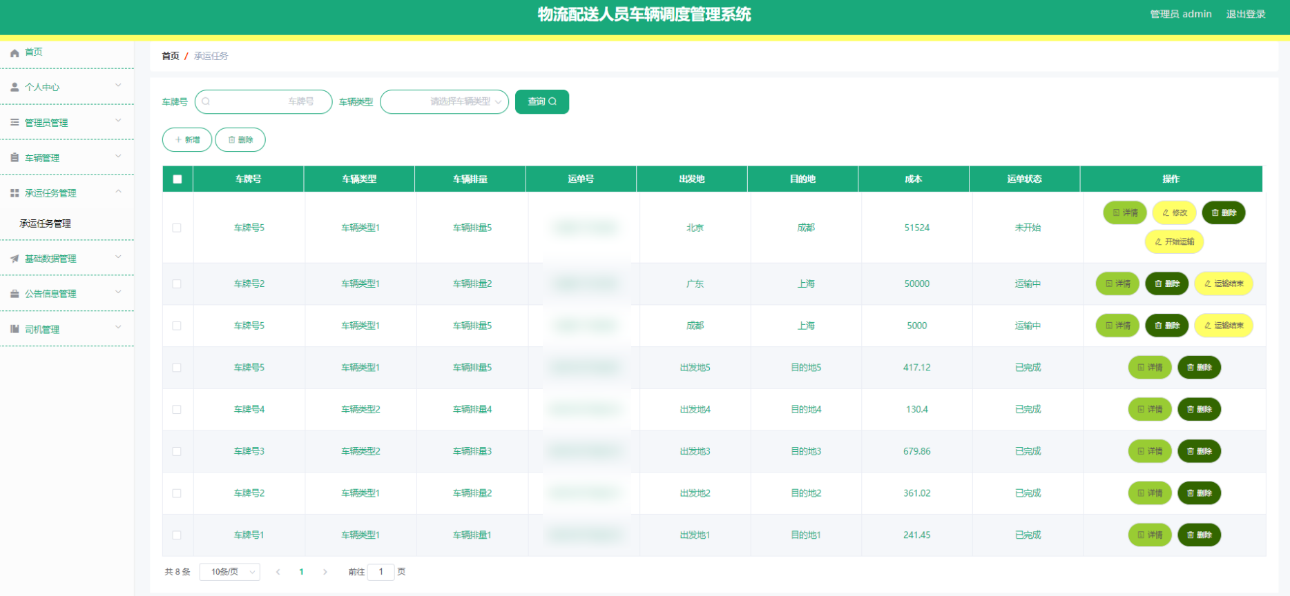
Task: Click 开始运输 for the first row
Action: 1174,242
